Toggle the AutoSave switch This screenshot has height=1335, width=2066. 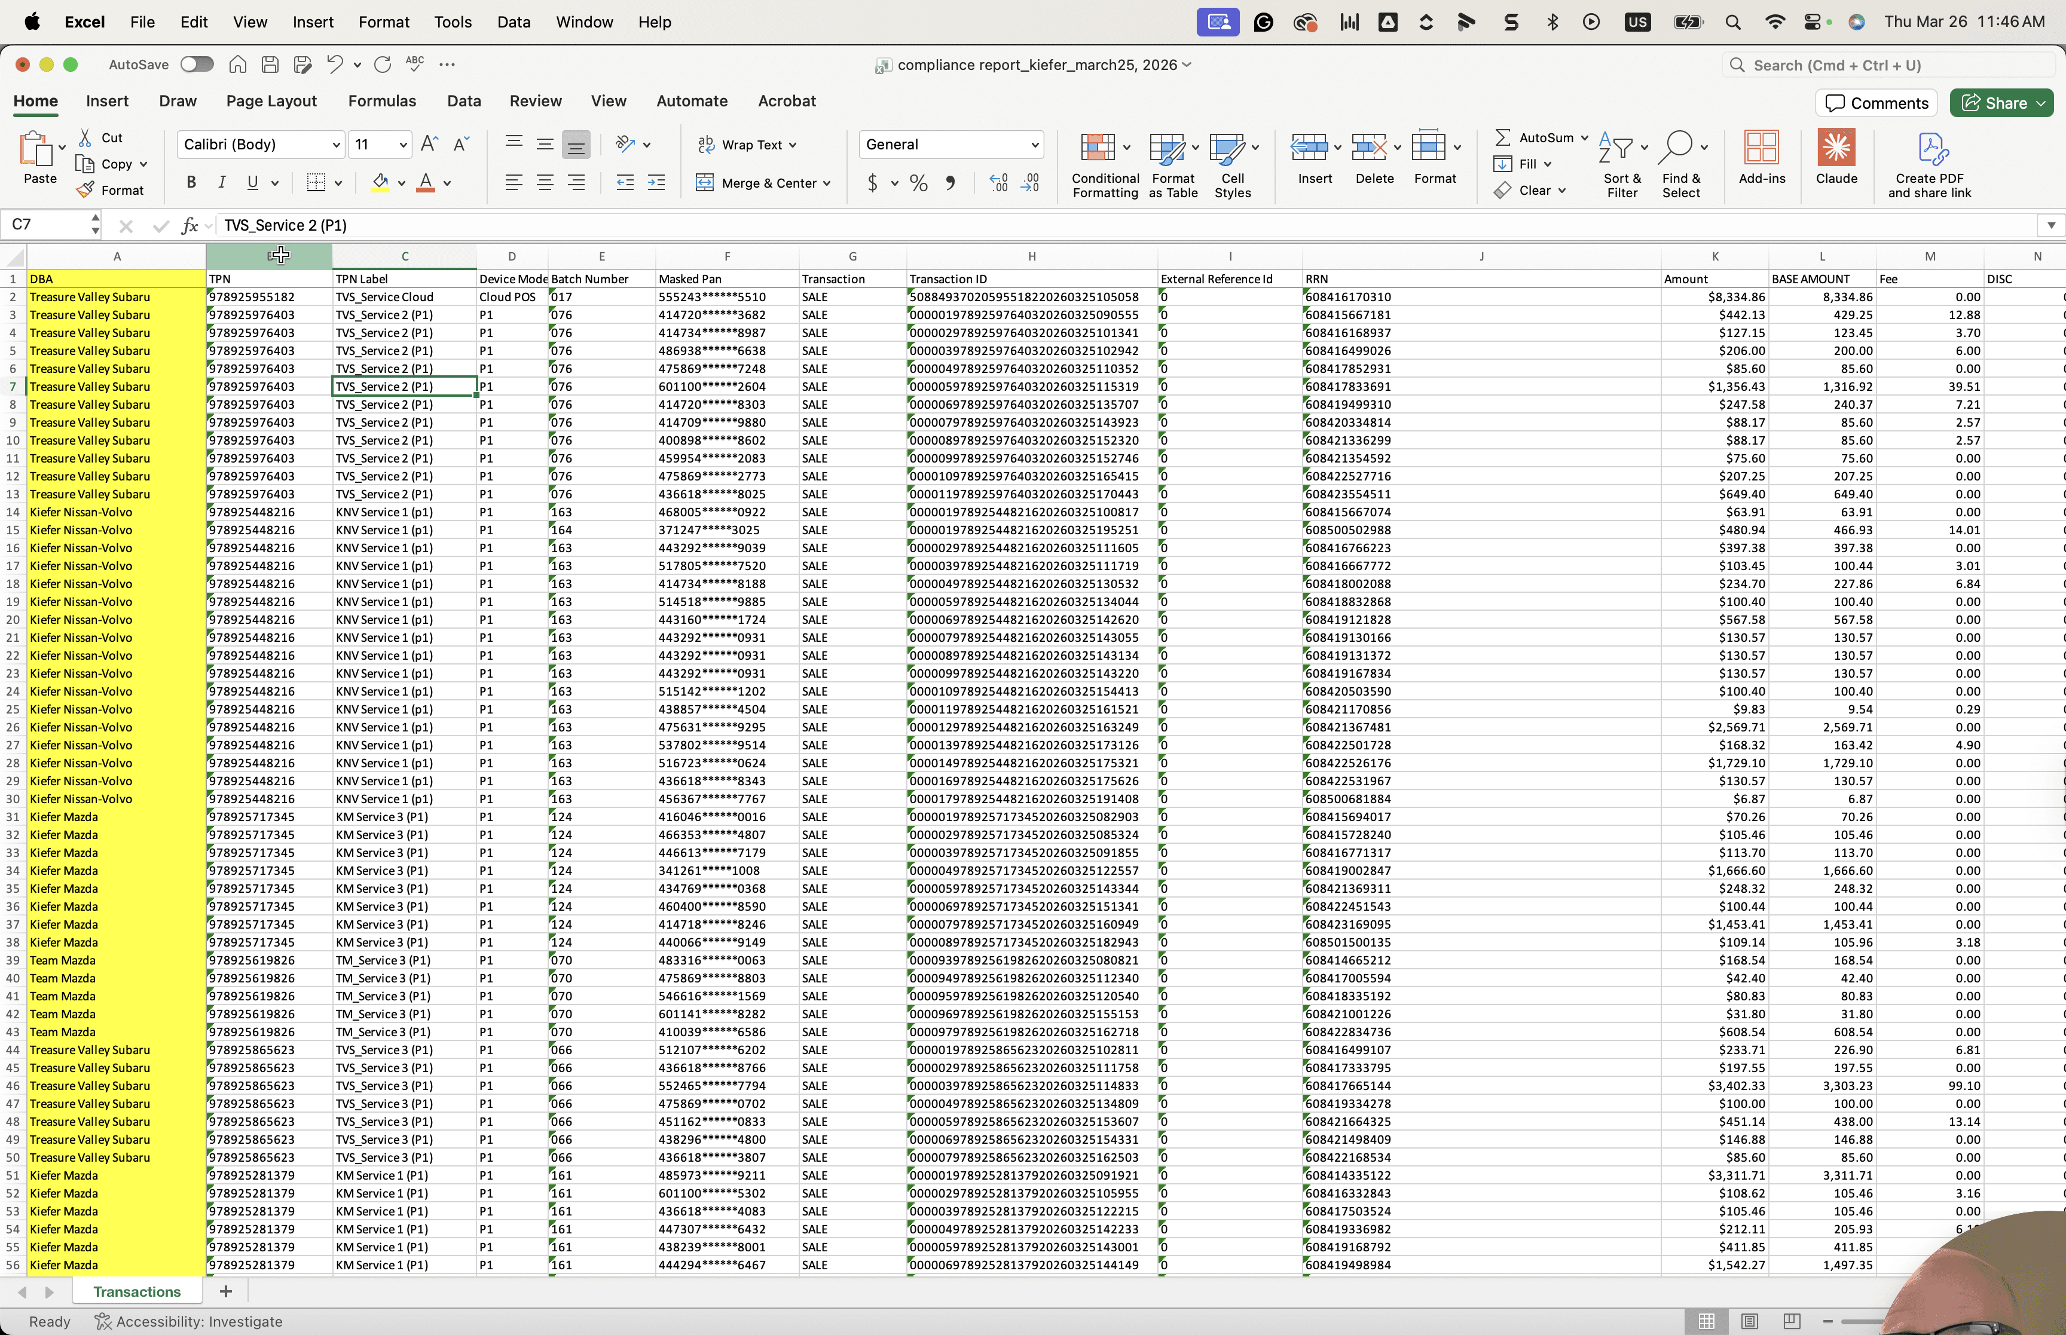(x=197, y=64)
